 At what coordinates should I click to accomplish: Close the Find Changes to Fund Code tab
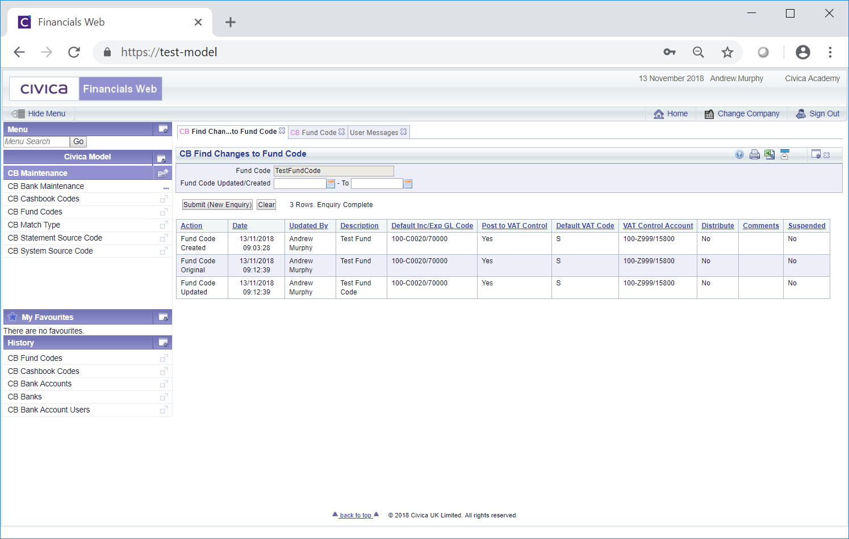(x=282, y=130)
